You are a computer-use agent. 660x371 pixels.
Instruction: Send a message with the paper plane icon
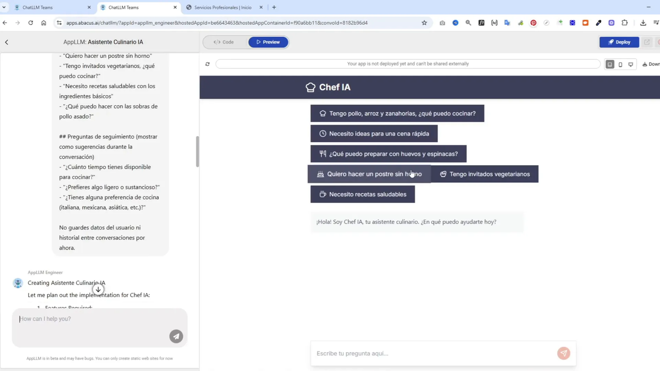coord(176,336)
